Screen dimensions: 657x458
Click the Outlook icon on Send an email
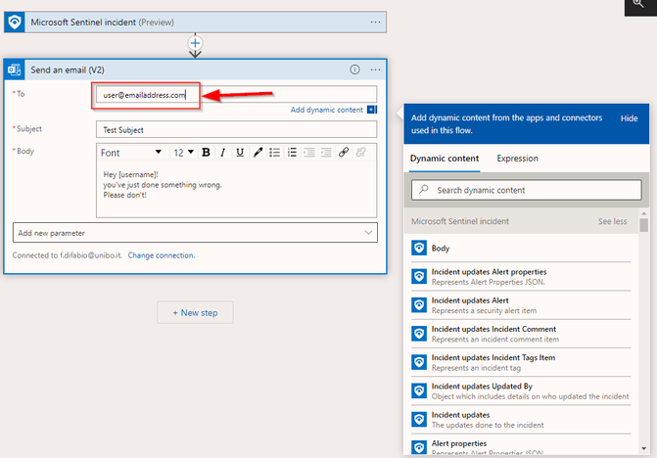[x=15, y=69]
